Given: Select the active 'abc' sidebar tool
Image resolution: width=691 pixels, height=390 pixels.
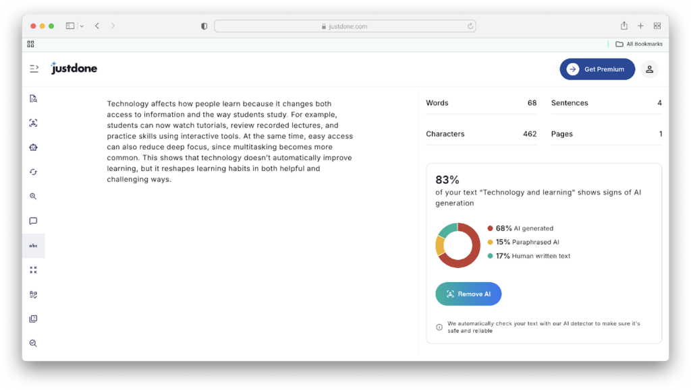Looking at the screenshot, I should [33, 246].
